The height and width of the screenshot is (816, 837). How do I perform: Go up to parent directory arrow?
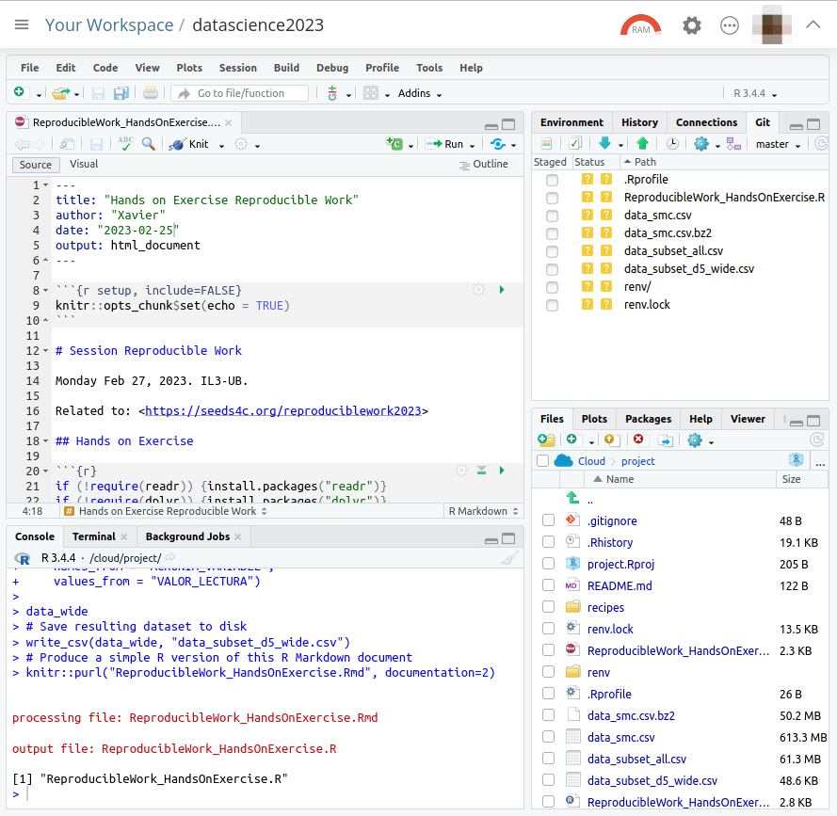click(572, 498)
